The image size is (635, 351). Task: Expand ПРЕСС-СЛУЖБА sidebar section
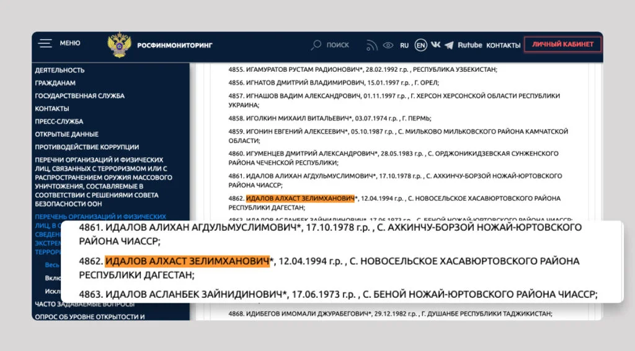click(x=59, y=121)
